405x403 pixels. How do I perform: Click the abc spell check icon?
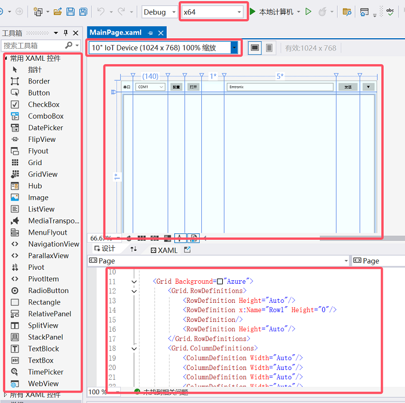coord(390,12)
